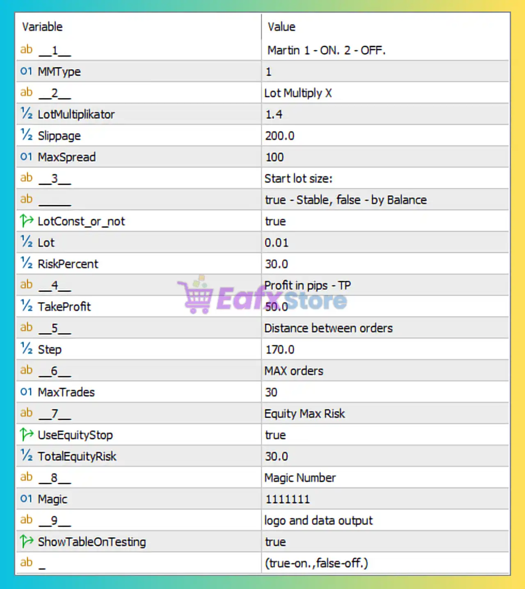Click the 'Profit in pips - TP' value
Screen dimensions: 525x589
pyautogui.click(x=308, y=285)
